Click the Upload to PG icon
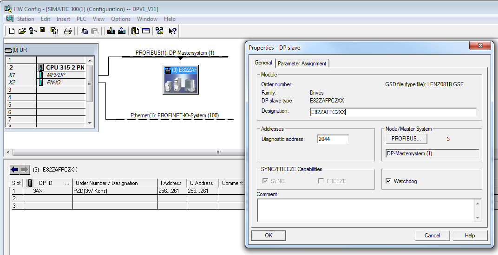 point(122,31)
